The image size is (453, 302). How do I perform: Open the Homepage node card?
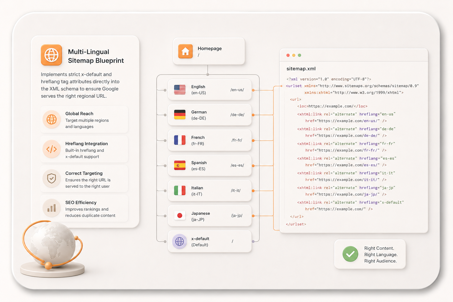pos(209,51)
